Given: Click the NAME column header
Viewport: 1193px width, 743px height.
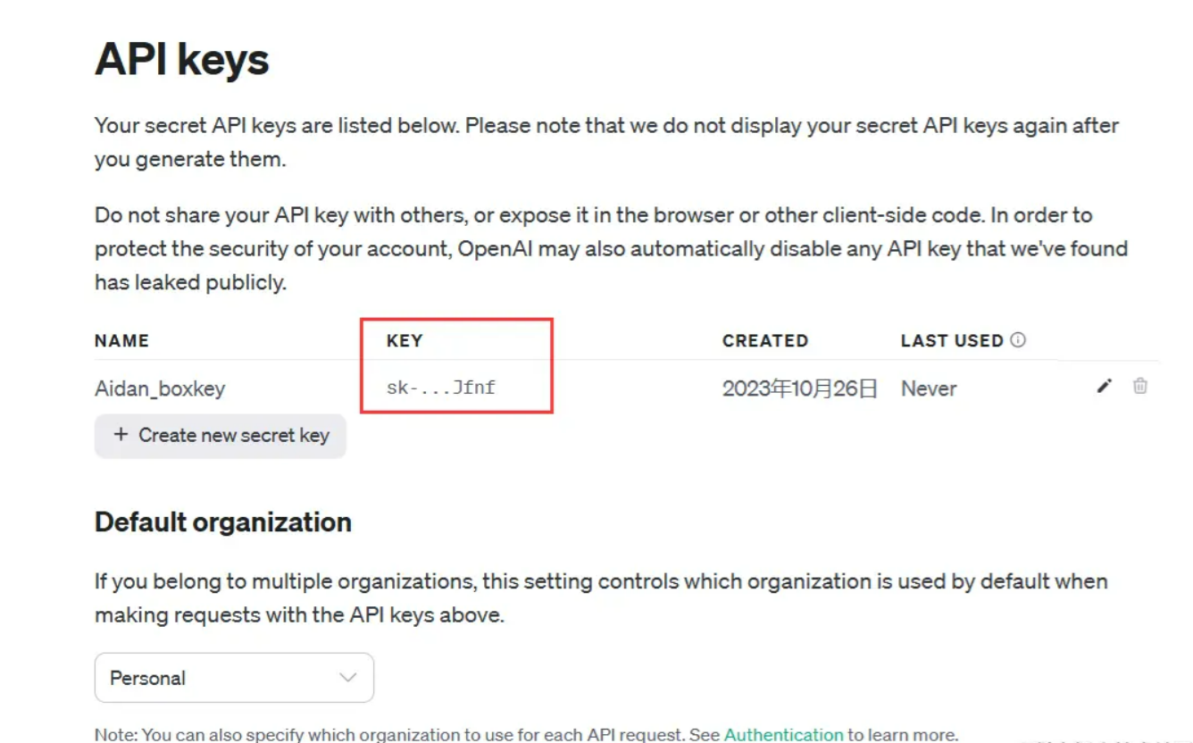Looking at the screenshot, I should [121, 340].
